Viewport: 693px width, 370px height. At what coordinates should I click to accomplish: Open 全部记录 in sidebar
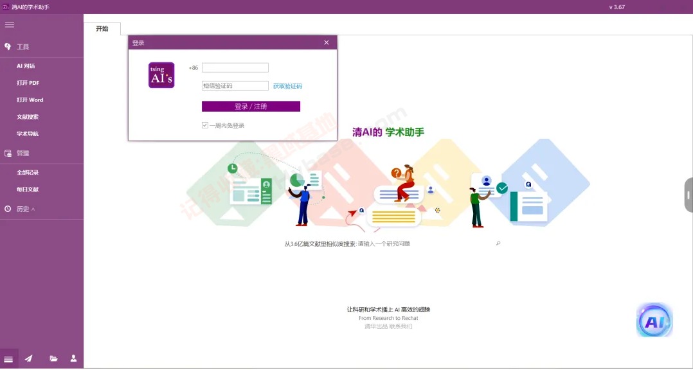pos(28,173)
